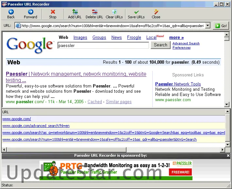Click the page icon in URL field
Image resolution: width=232 pixels, height=189 pixels.
click(18, 26)
